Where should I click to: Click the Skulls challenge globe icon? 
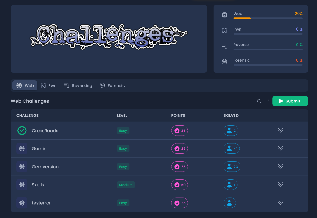(x=22, y=185)
